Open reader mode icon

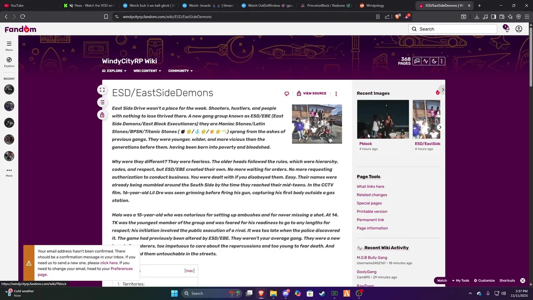click(x=378, y=17)
